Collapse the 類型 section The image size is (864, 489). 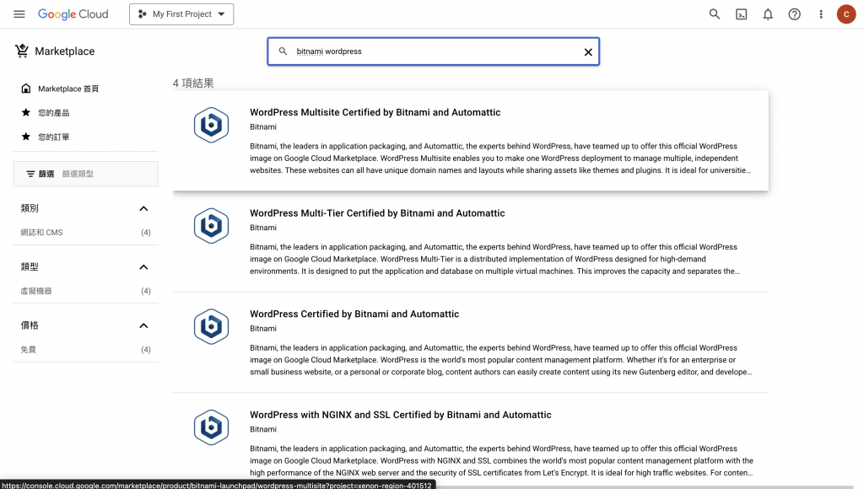click(x=143, y=267)
